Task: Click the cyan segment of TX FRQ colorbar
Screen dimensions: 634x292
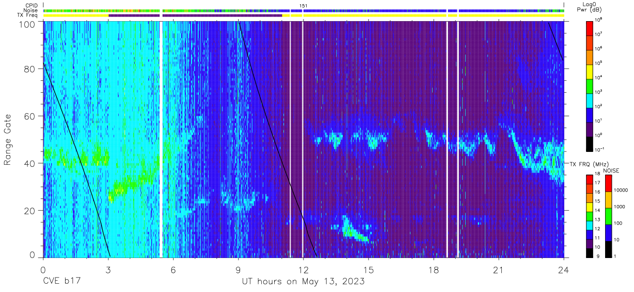Action: pos(590,225)
